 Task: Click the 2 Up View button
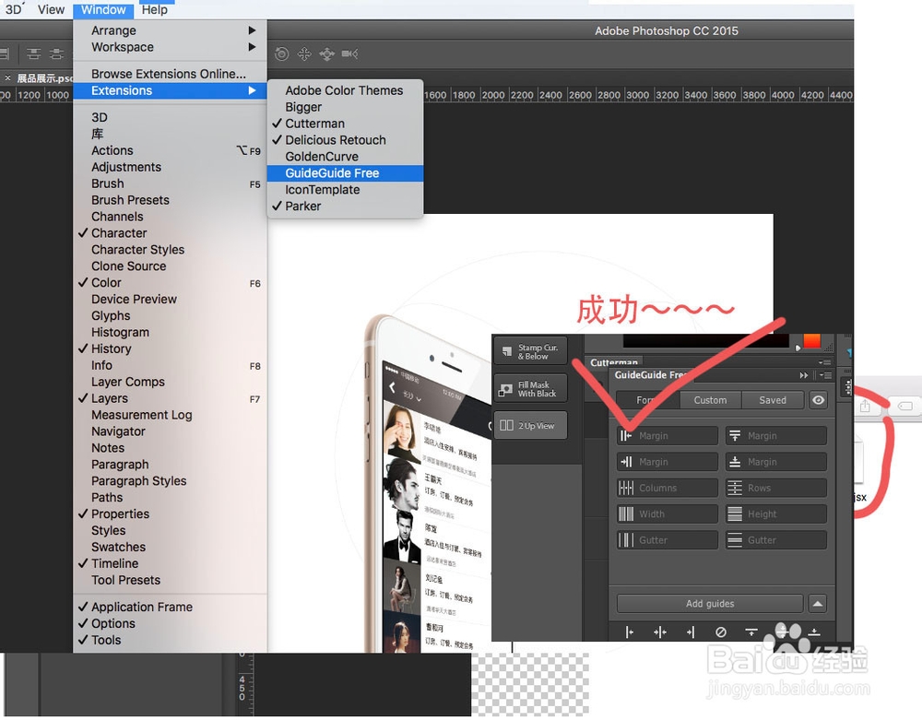pos(530,426)
